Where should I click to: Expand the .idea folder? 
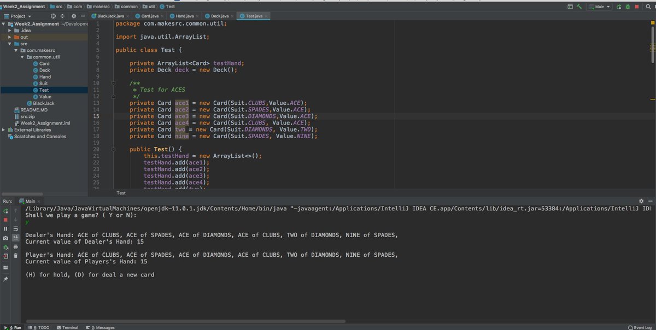pyautogui.click(x=10, y=31)
